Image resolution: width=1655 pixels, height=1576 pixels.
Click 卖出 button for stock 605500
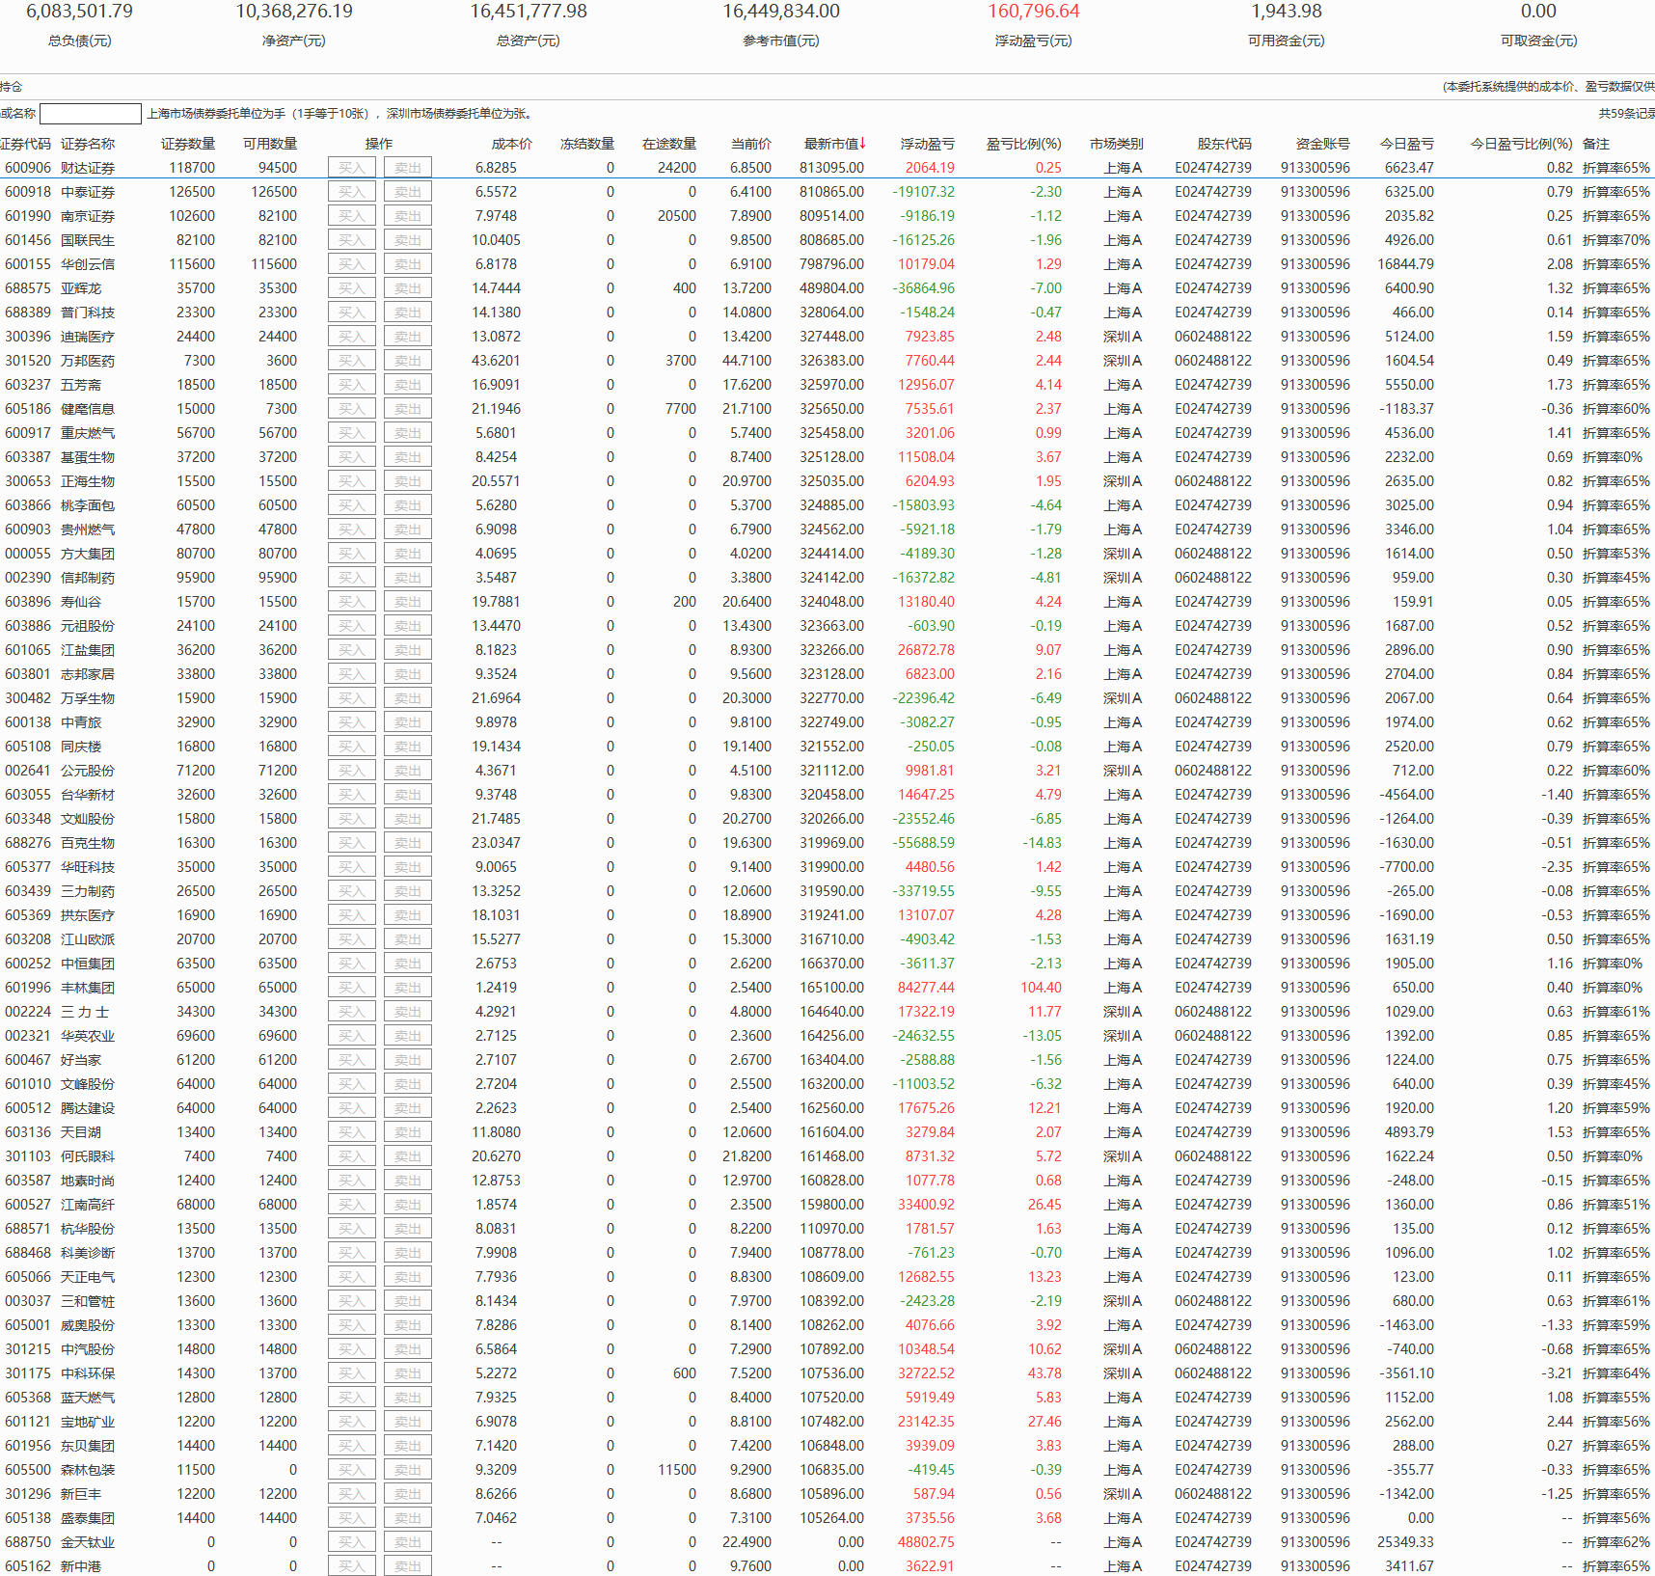click(x=408, y=1470)
